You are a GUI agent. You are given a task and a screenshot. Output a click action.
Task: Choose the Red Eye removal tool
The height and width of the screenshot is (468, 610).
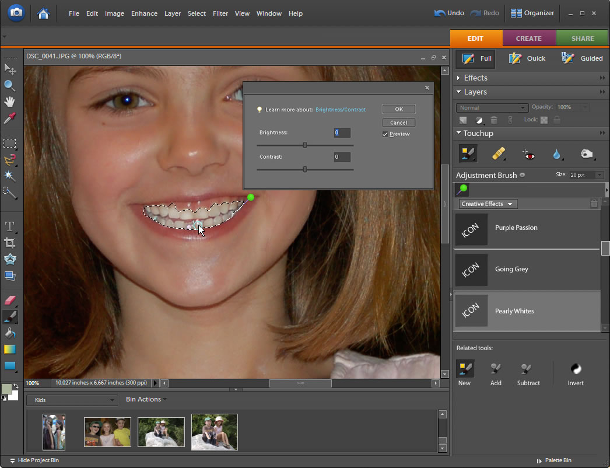529,155
